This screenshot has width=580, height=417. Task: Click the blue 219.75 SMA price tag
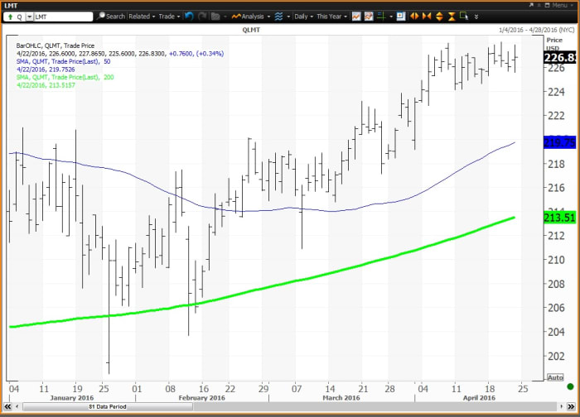pos(559,142)
